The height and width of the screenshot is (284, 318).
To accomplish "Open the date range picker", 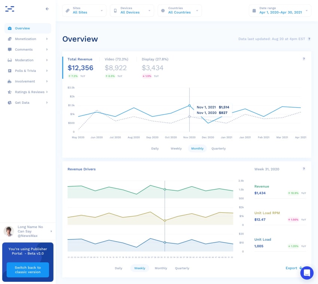I will (x=280, y=10).
